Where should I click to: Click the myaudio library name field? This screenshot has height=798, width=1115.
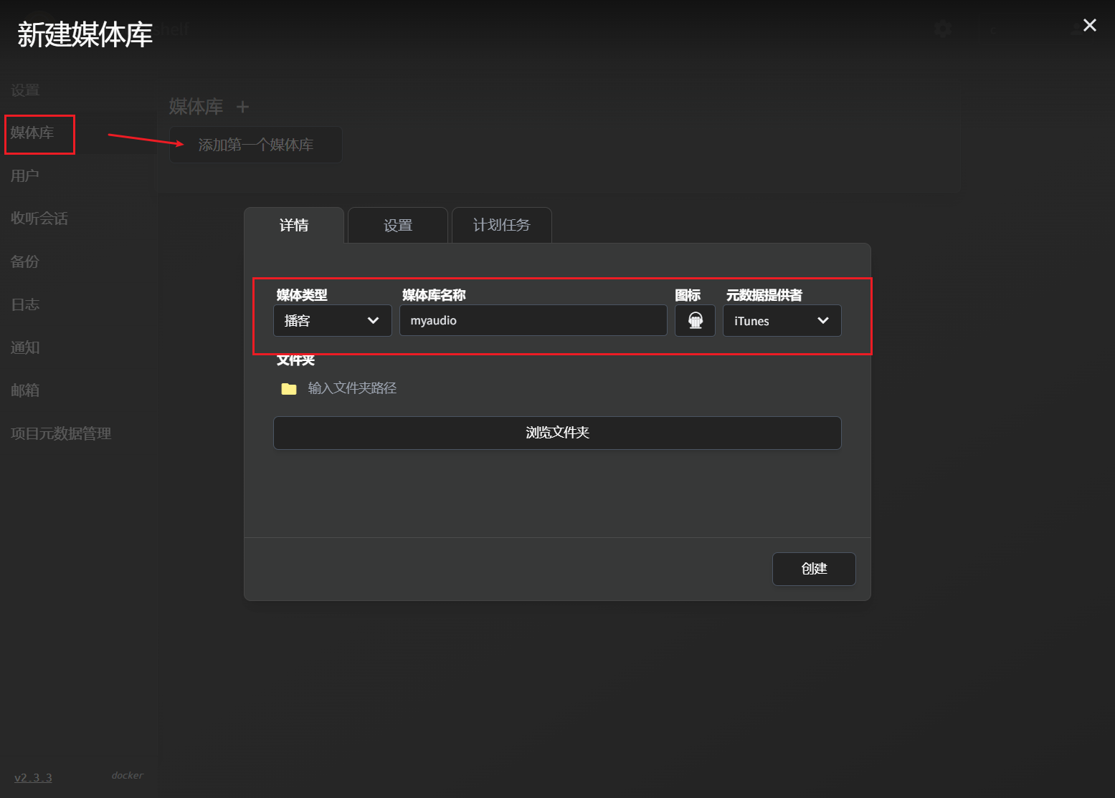[533, 320]
